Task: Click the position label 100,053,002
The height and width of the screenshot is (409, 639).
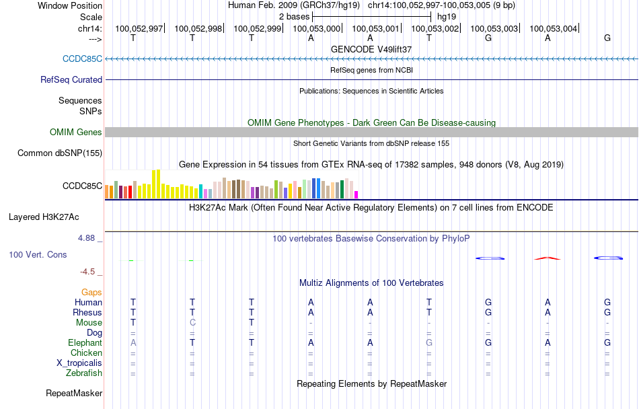Action: (x=435, y=28)
